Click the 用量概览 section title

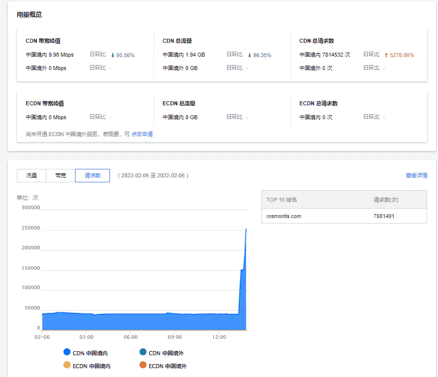29,14
